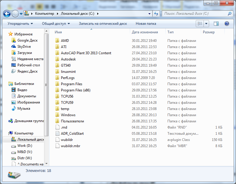Image resolution: width=236 pixels, height=184 pixels.
Task: Open the Видео library
Action: (x=19, y=90)
